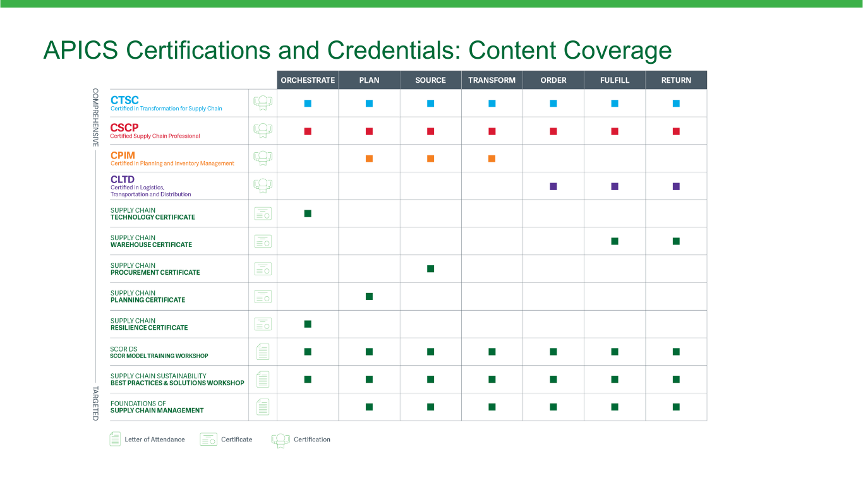
Task: Click 'RESILIENCE CERTIFICATE' label
Action: click(149, 328)
